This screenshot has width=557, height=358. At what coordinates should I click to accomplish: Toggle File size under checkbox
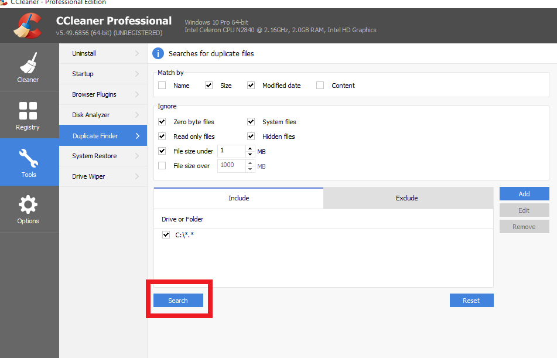coord(162,151)
